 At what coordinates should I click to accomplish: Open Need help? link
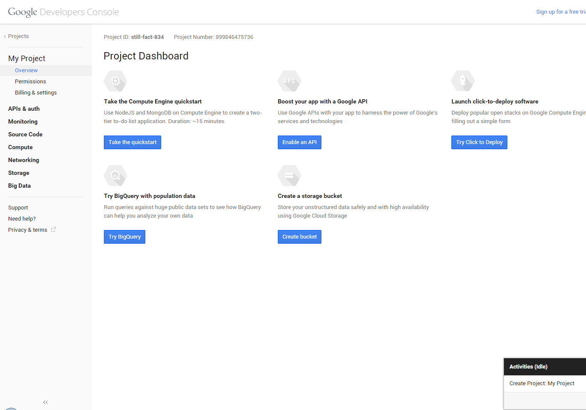pos(22,219)
